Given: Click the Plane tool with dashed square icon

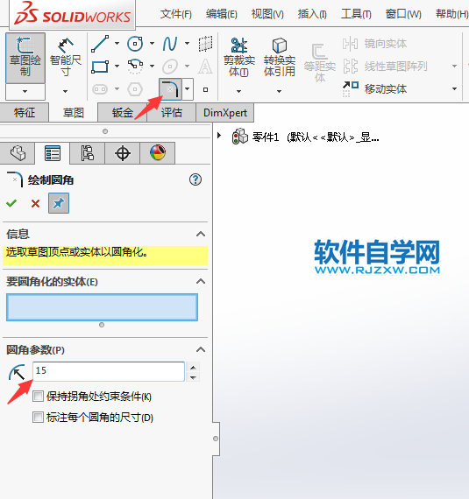Looking at the screenshot, I should coord(205,44).
